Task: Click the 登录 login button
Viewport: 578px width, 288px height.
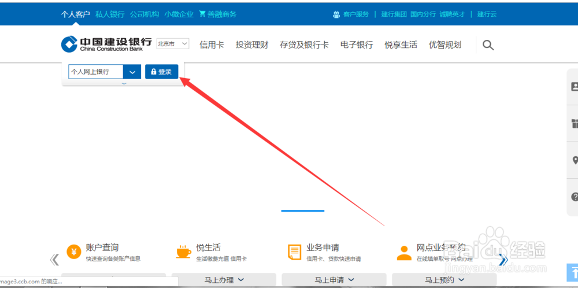Action: (161, 72)
